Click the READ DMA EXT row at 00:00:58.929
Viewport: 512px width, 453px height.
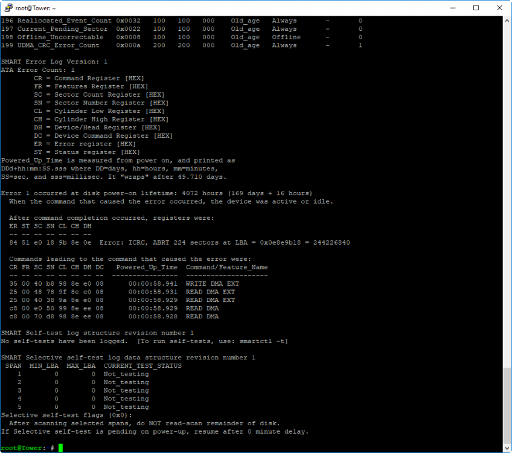[x=122, y=300]
